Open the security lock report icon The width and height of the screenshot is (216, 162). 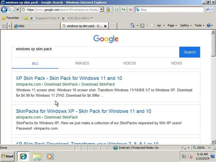(108, 9)
